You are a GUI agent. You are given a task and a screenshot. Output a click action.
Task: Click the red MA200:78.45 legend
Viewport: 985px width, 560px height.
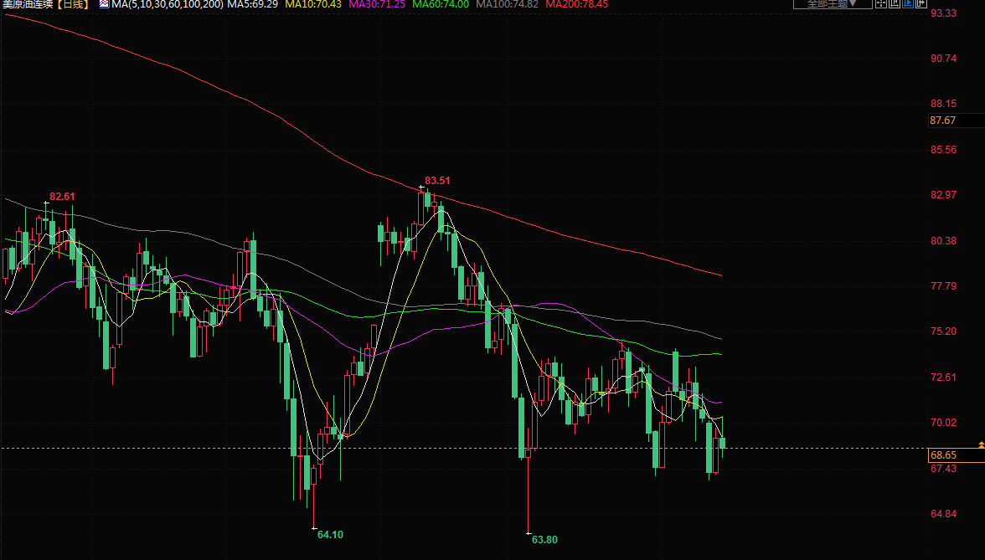(576, 4)
